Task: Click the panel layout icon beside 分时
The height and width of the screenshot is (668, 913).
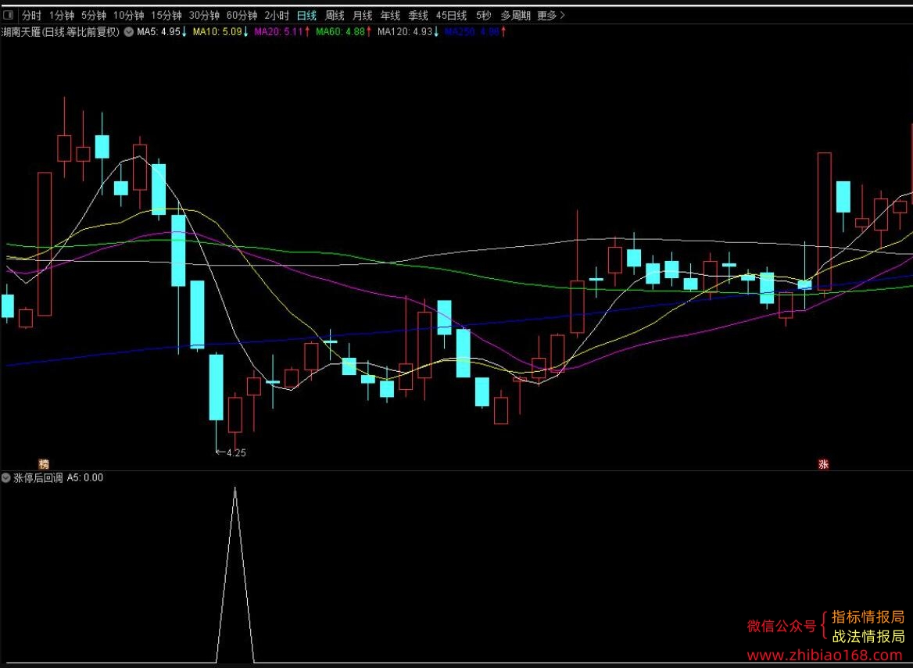Action: click(8, 16)
